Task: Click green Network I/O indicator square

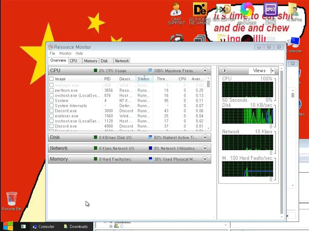Action: point(96,148)
